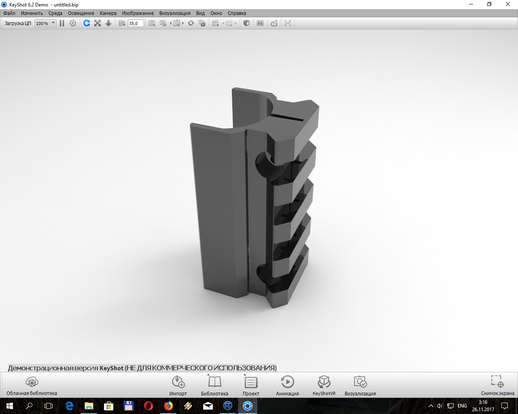This screenshot has width=518, height=414.
Task: Click the 35,0 field of view input
Action: pos(136,23)
